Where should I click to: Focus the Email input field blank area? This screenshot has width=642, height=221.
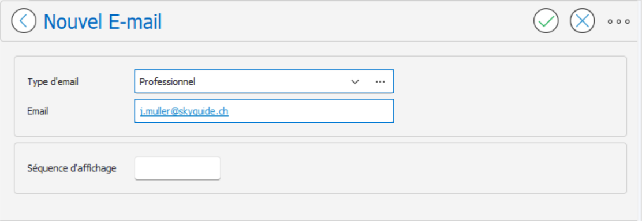tap(311, 111)
